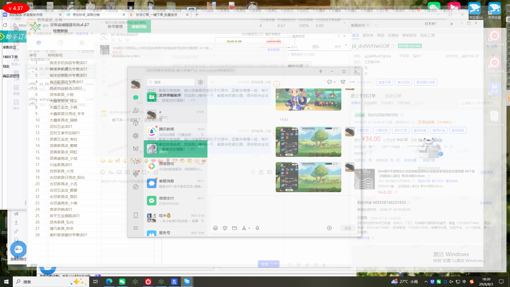
Task: Click the Windows Start button
Action: 6,282
